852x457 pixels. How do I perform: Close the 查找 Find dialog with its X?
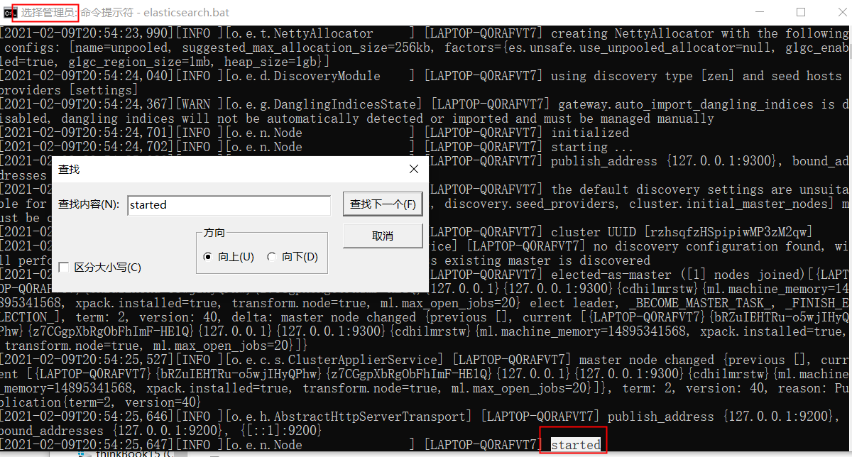point(414,169)
